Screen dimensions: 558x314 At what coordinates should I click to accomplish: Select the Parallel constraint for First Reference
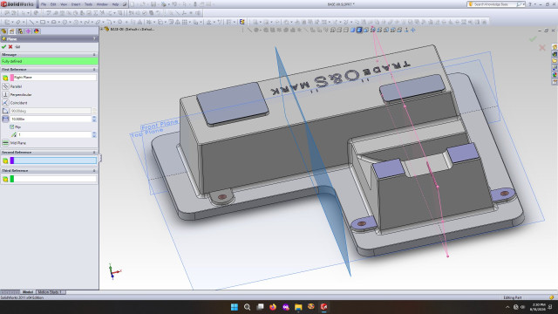[5, 86]
